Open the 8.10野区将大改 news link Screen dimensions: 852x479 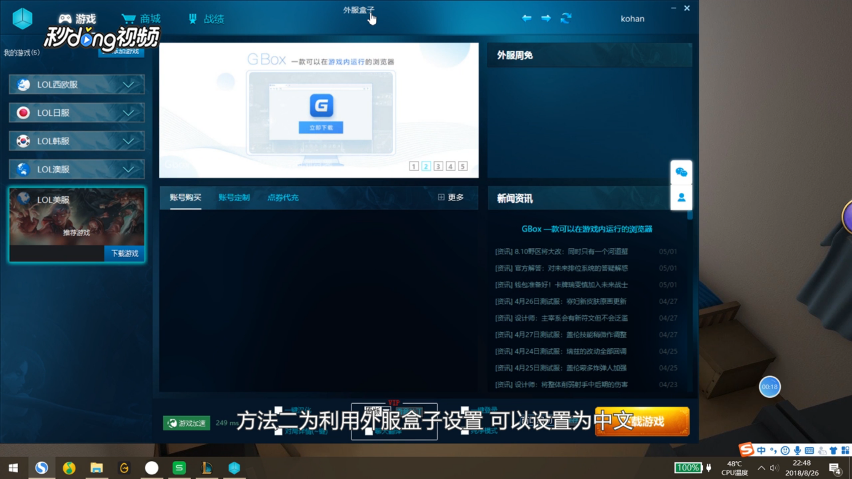point(561,251)
